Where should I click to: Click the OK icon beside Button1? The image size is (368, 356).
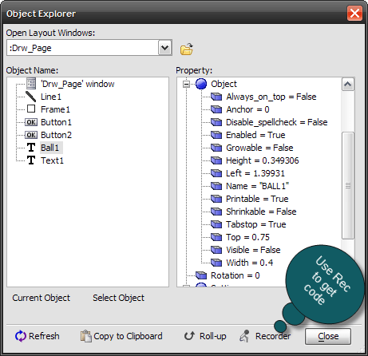click(31, 122)
